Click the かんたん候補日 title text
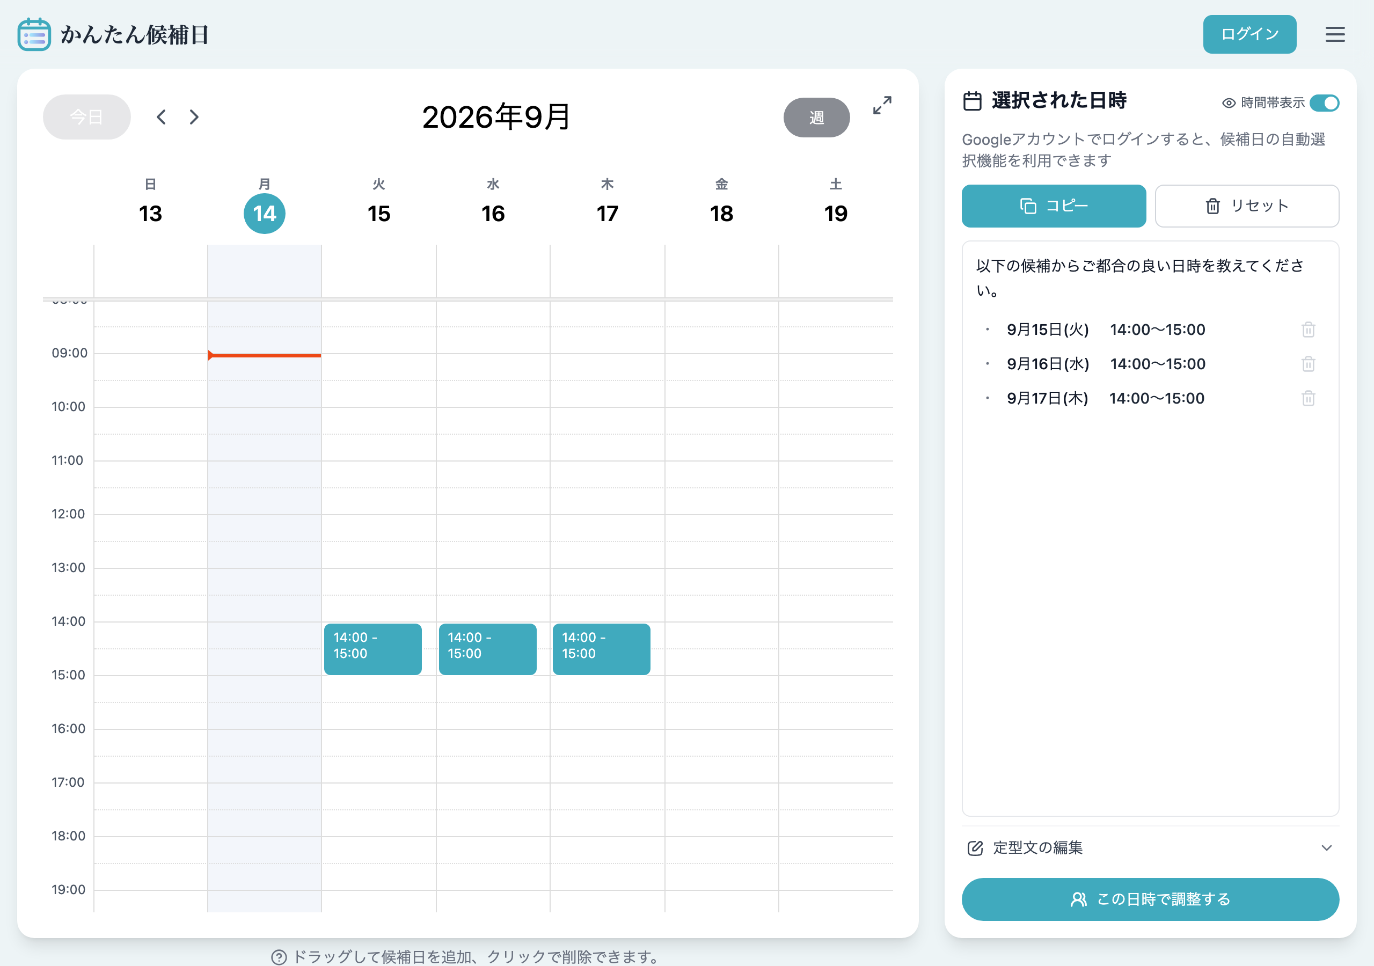1374x966 pixels. click(135, 35)
